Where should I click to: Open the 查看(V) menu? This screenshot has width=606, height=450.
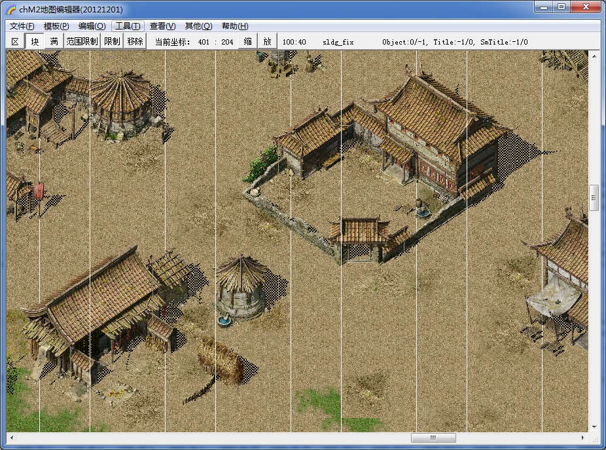tap(163, 26)
